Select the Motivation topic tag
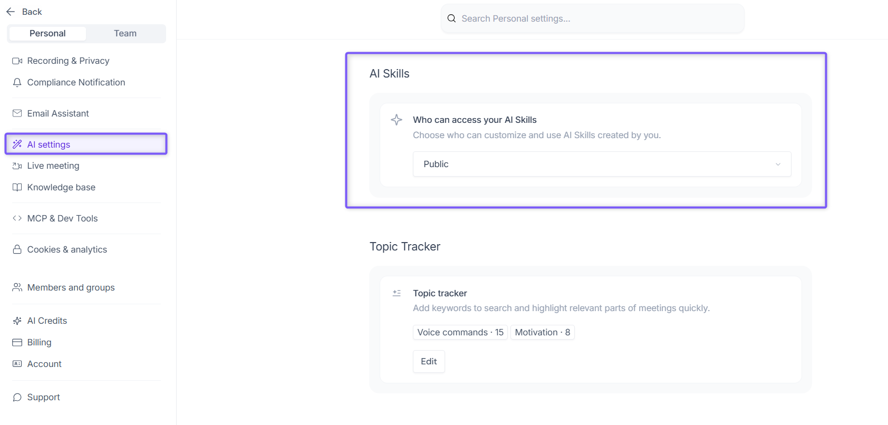The image size is (888, 425). [x=542, y=332]
